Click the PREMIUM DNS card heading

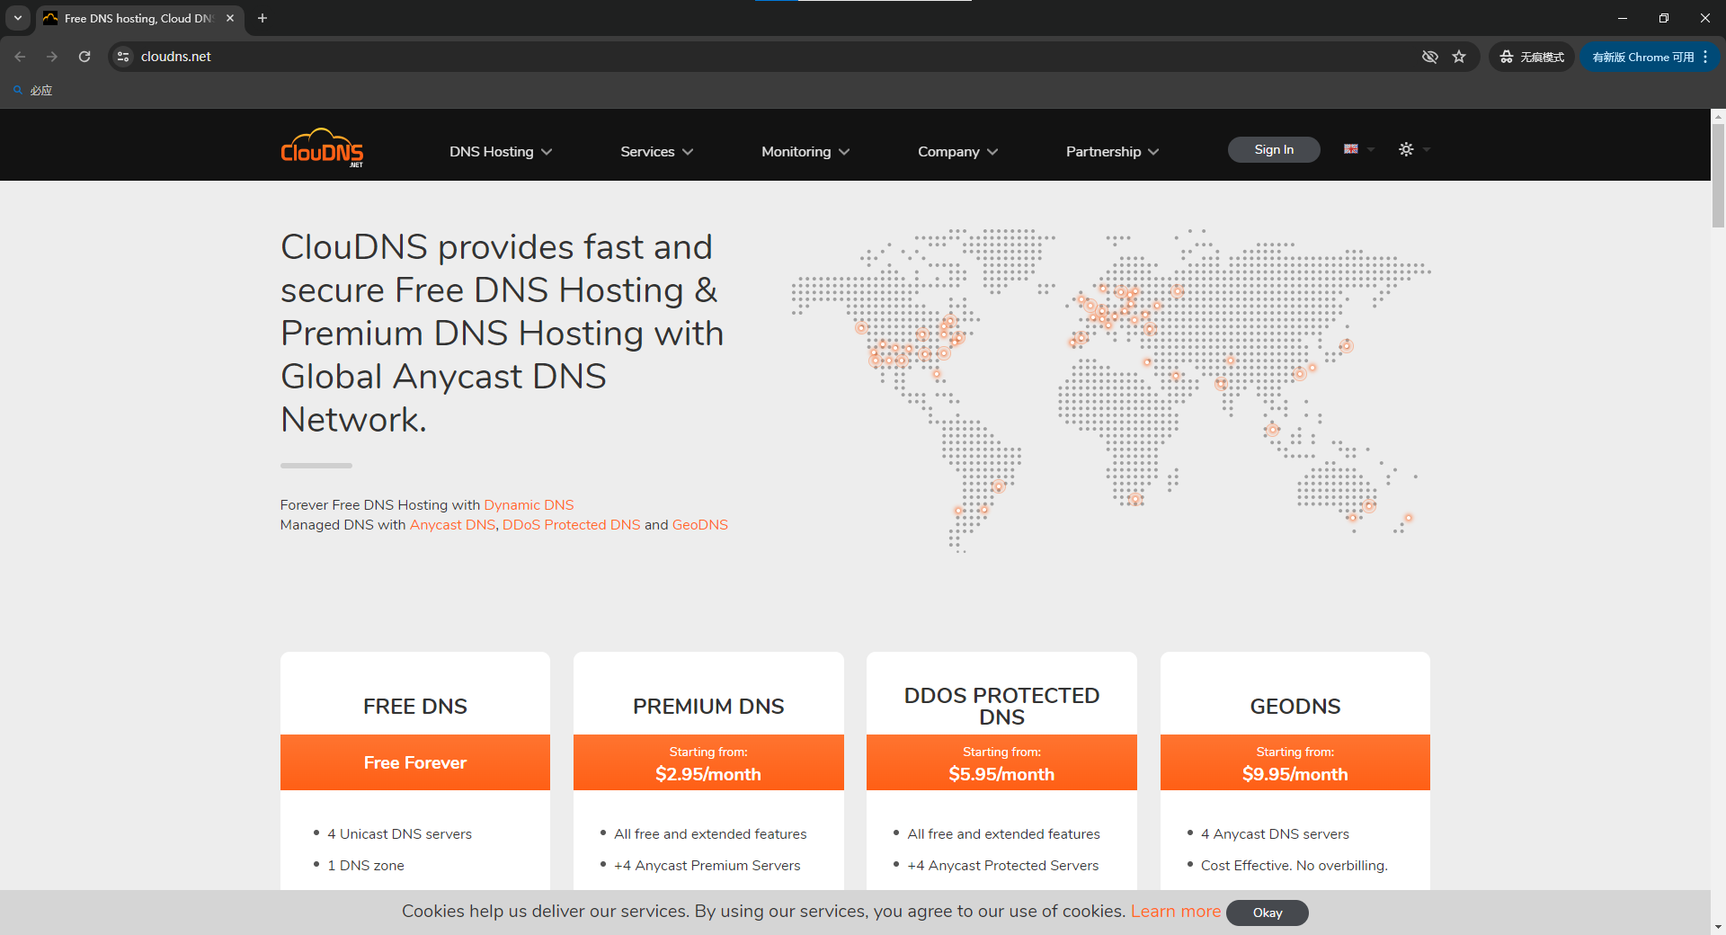[708, 707]
